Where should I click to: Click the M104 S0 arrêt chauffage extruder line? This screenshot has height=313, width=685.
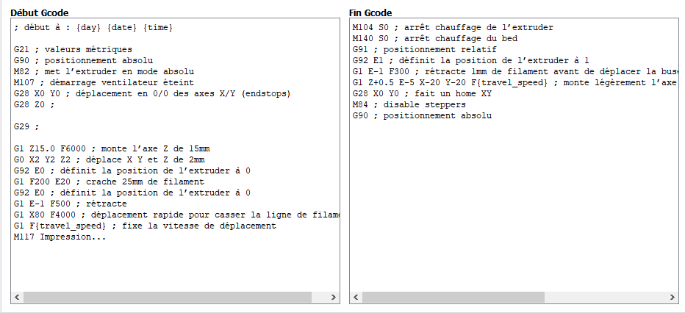click(453, 27)
